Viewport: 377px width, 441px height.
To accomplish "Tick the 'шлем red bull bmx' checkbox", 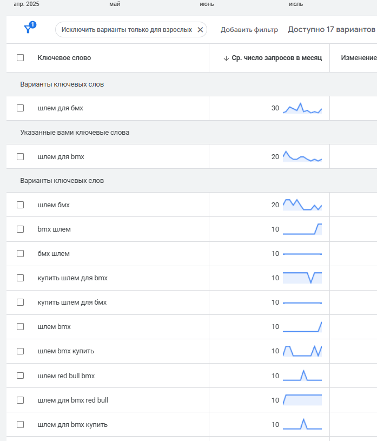I will [x=21, y=376].
